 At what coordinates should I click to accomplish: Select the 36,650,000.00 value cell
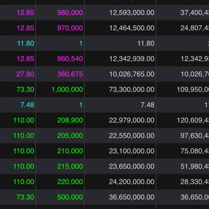point(131,197)
